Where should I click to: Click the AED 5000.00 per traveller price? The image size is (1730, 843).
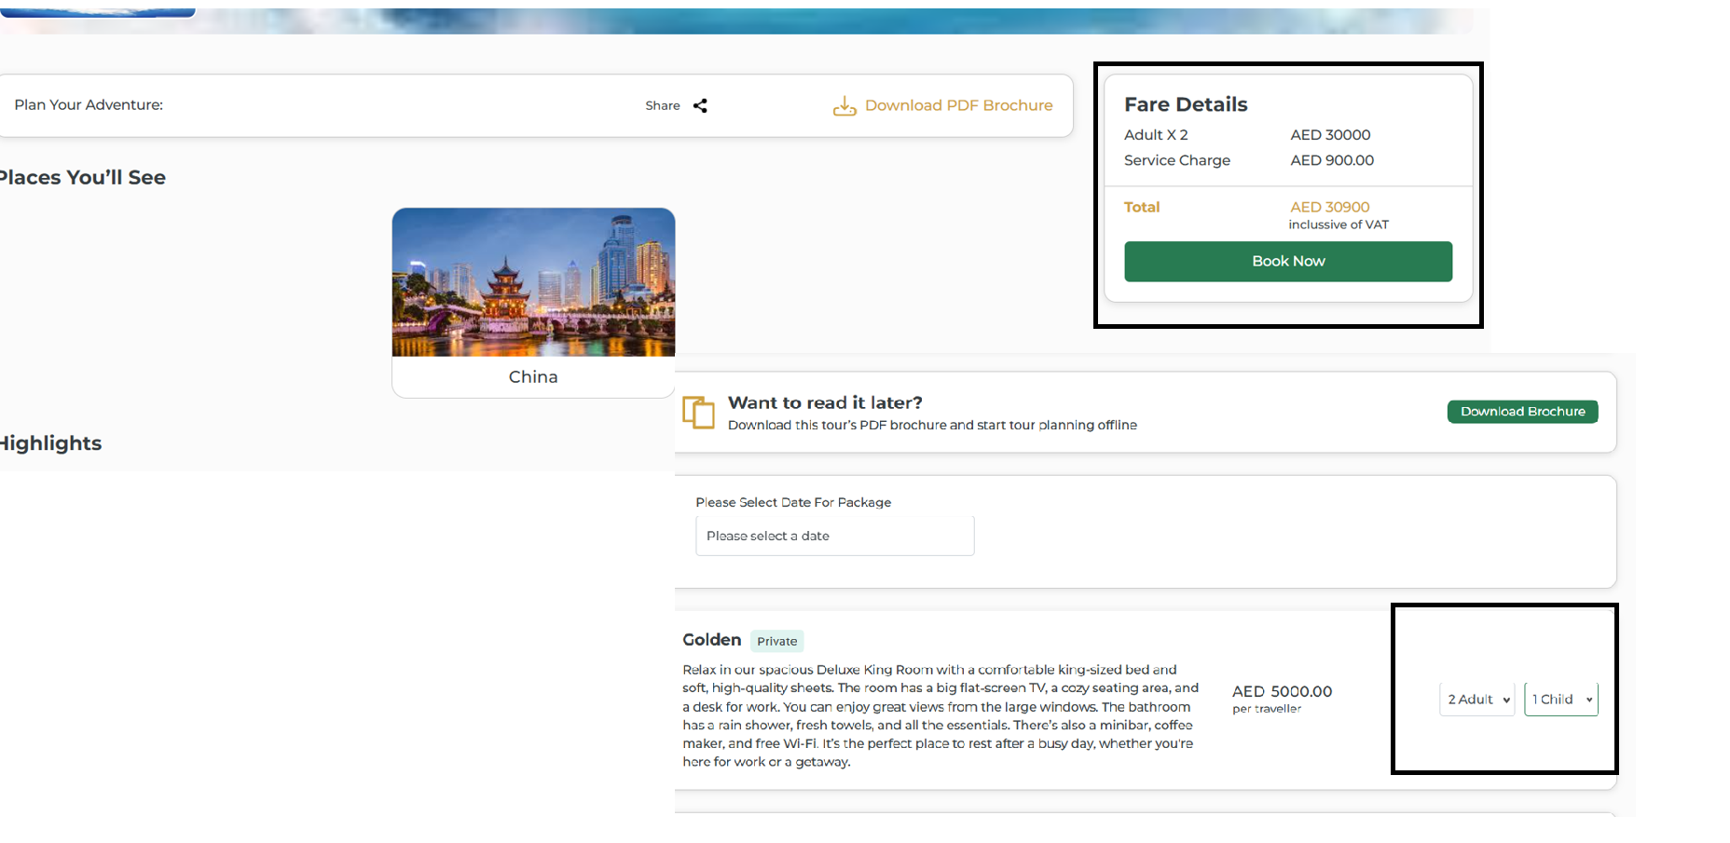coord(1282,692)
